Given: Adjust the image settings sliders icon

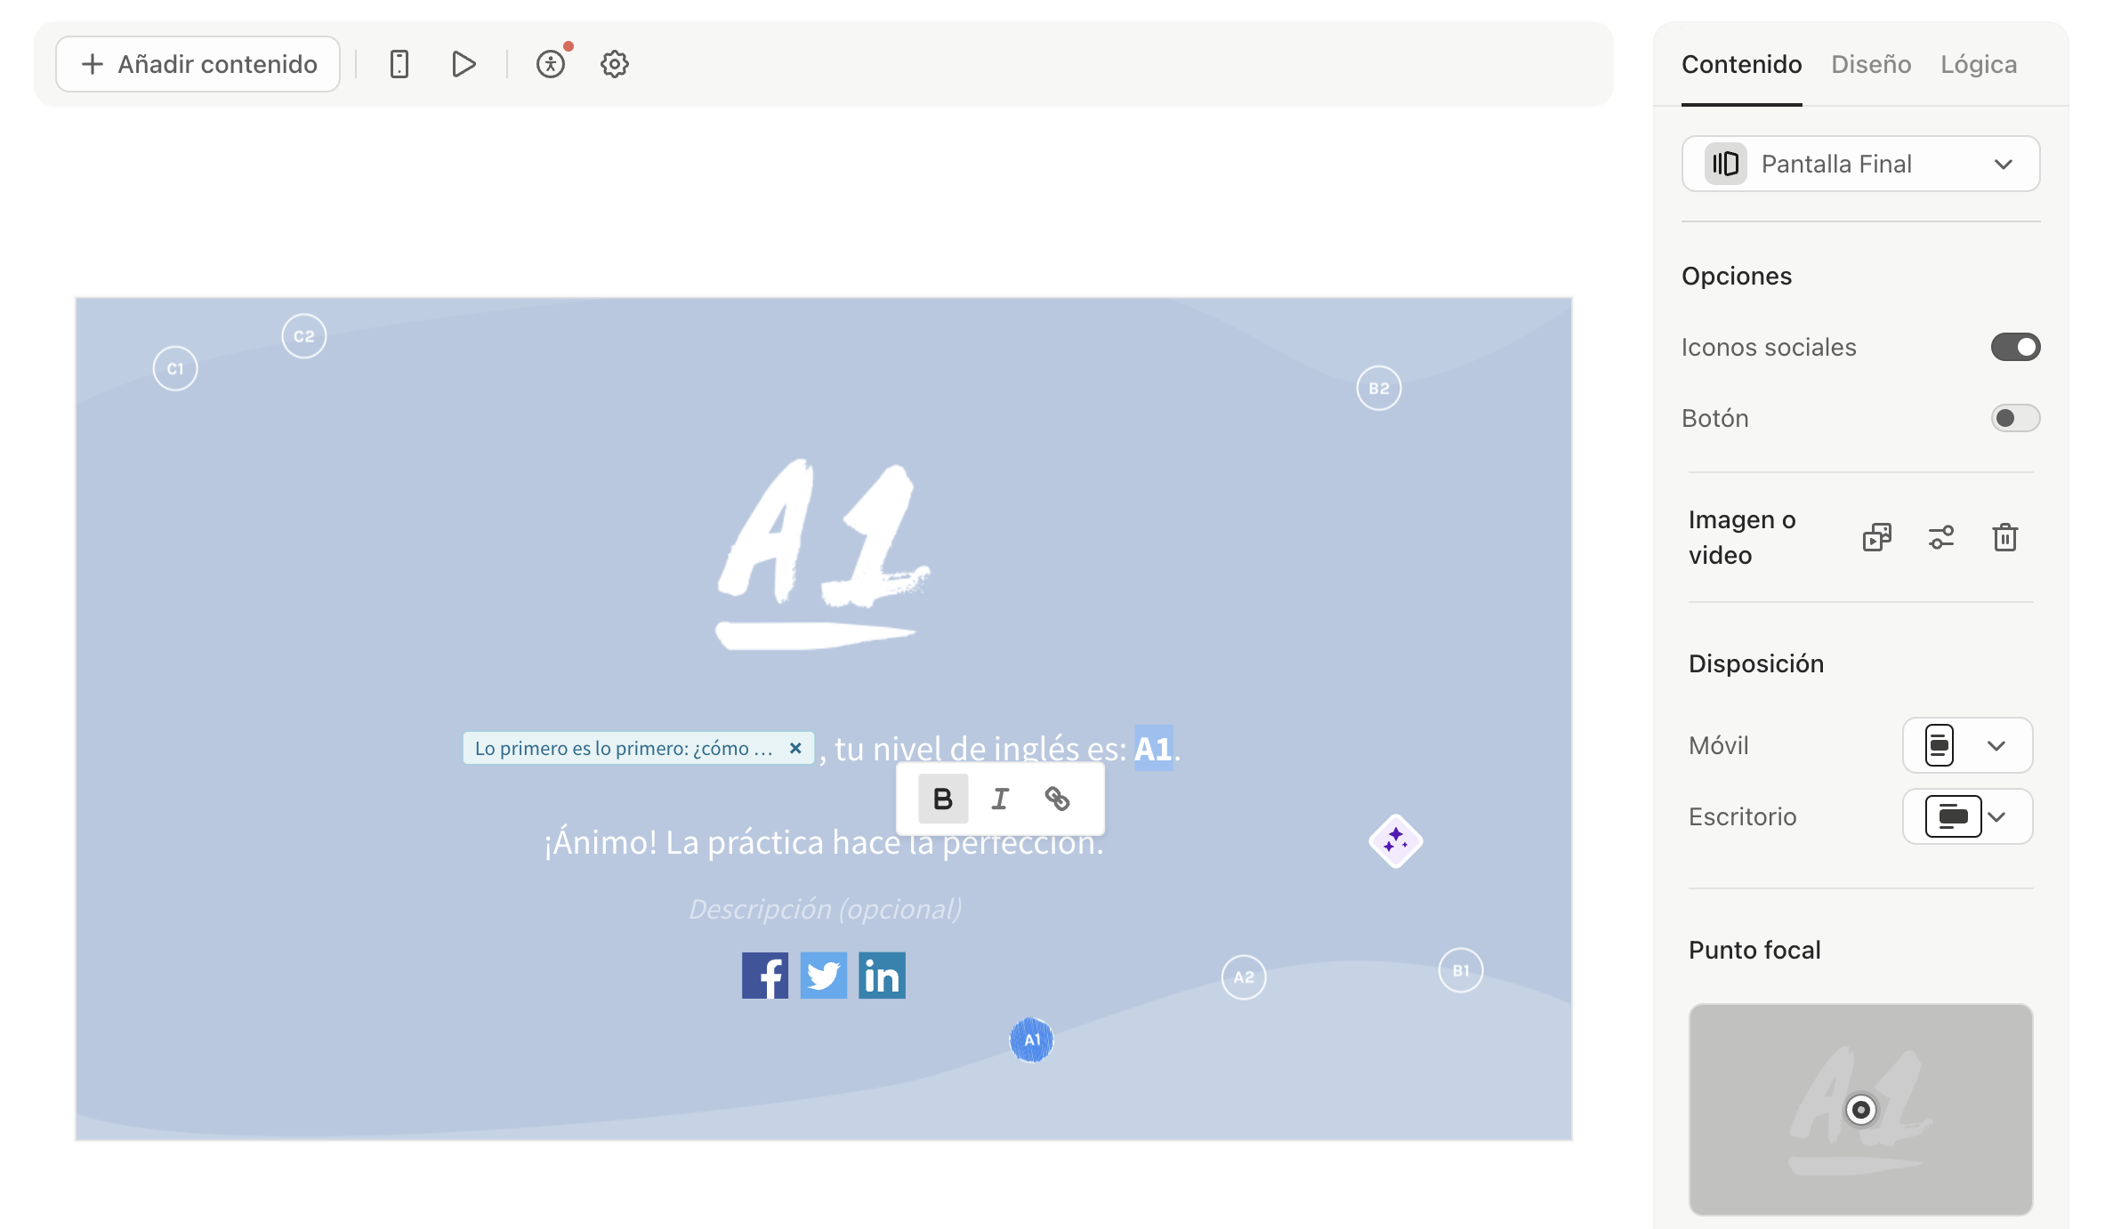Looking at the screenshot, I should pyautogui.click(x=1940, y=537).
